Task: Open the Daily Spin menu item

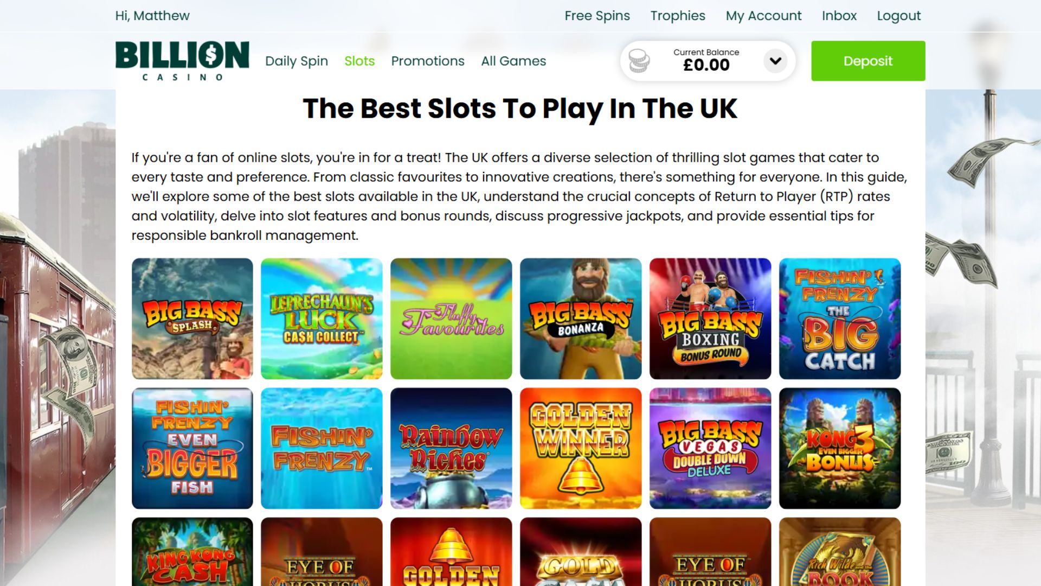Action: [x=297, y=61]
